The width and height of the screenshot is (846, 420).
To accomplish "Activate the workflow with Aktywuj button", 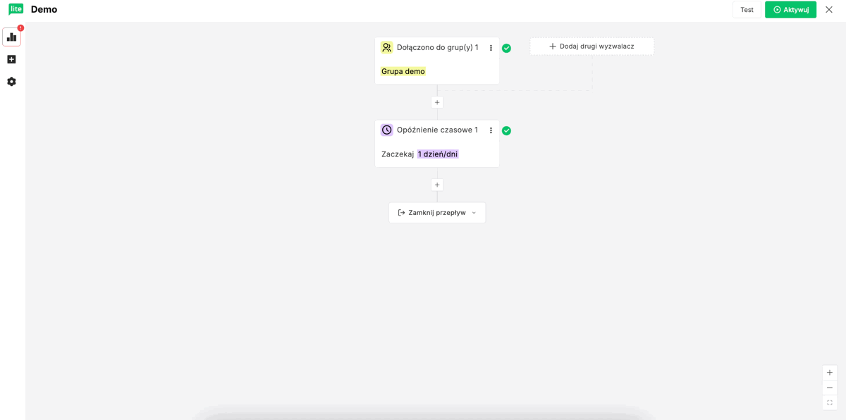I will 790,10.
